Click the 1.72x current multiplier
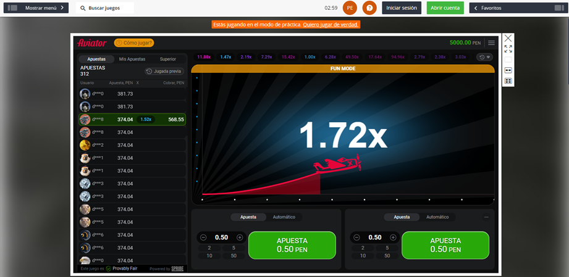The width and height of the screenshot is (569, 277). click(343, 134)
